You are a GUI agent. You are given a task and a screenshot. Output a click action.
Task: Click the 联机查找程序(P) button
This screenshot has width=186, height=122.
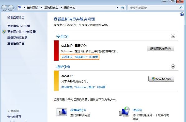click(161, 48)
